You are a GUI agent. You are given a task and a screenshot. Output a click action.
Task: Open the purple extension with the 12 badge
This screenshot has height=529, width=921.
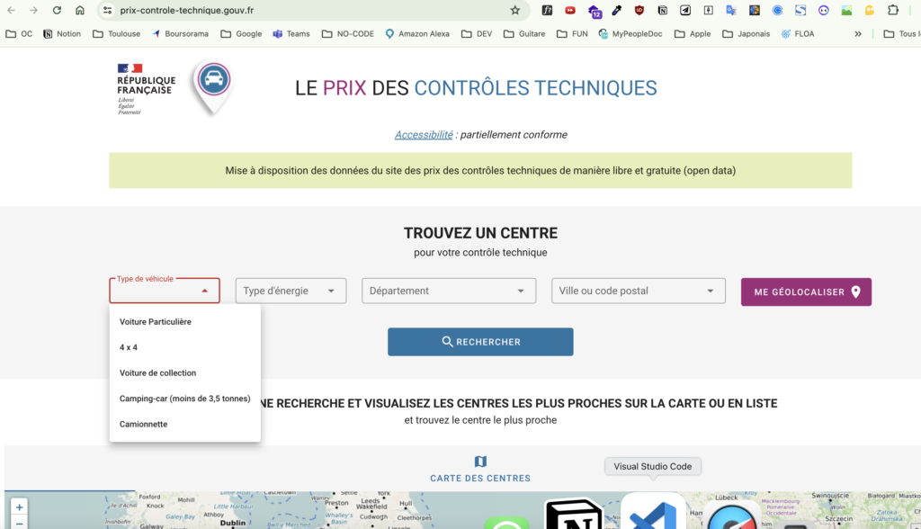point(594,11)
